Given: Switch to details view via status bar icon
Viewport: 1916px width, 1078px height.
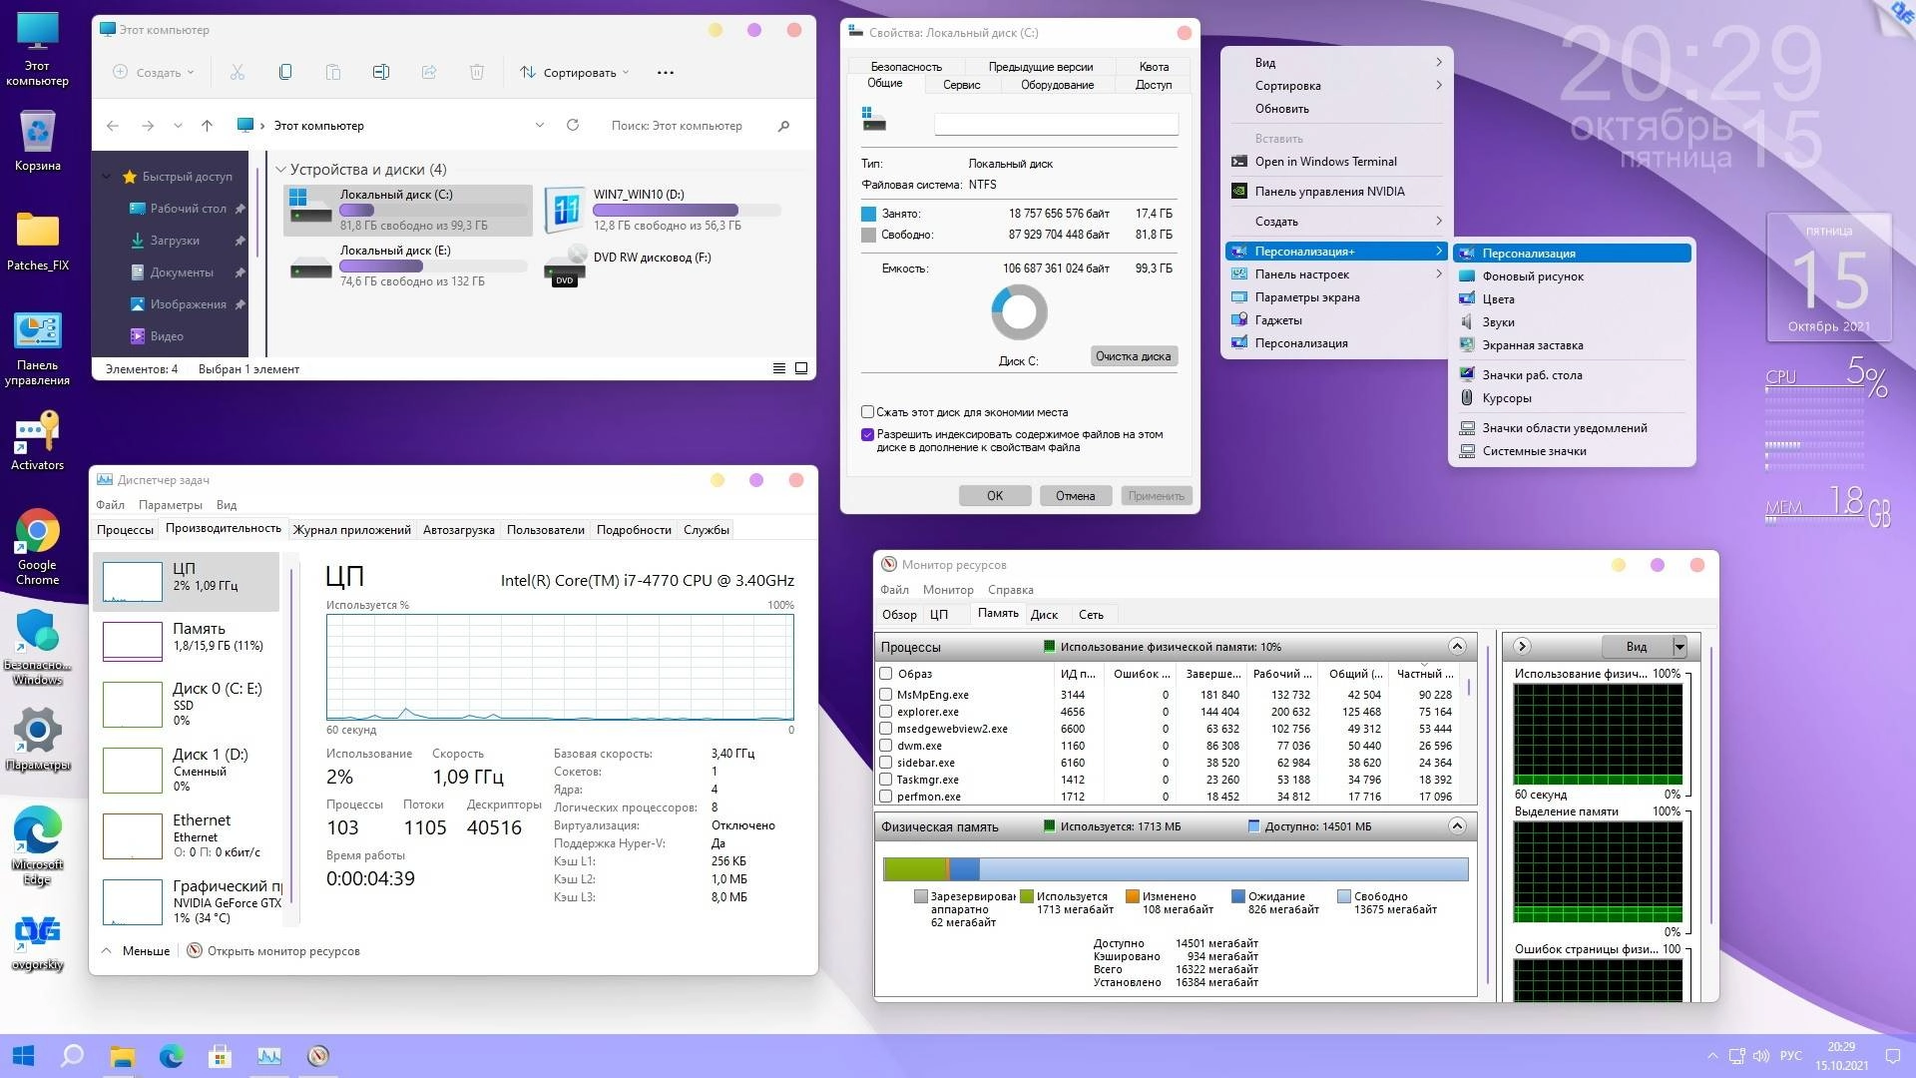Looking at the screenshot, I should [x=779, y=368].
